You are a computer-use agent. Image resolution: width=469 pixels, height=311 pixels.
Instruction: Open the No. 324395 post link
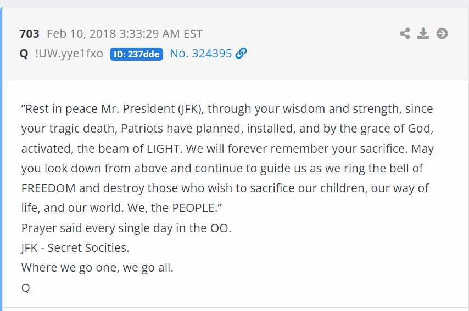point(200,54)
